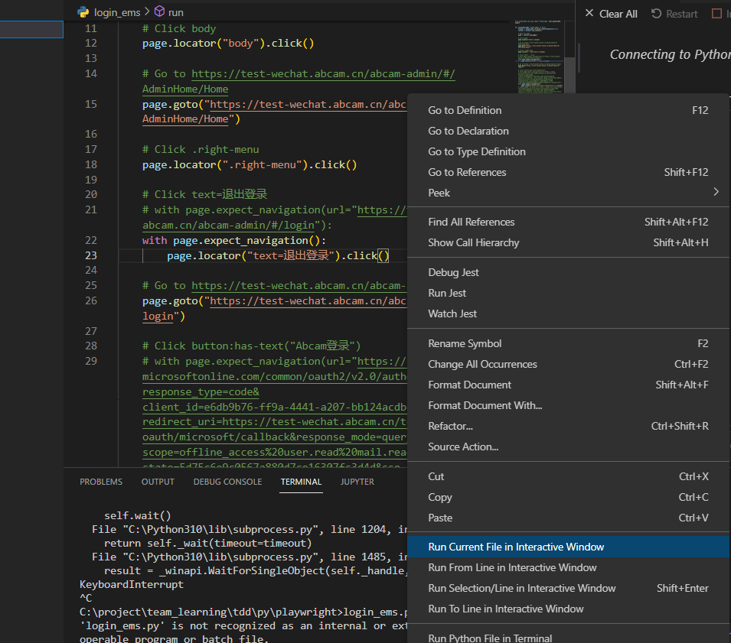The image size is (731, 643).
Task: Open the OUTPUT panel tab
Action: [x=158, y=482]
